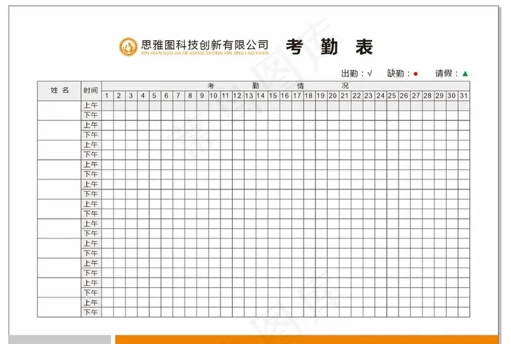
Task: Select day 16 column header
Action: pos(285,95)
